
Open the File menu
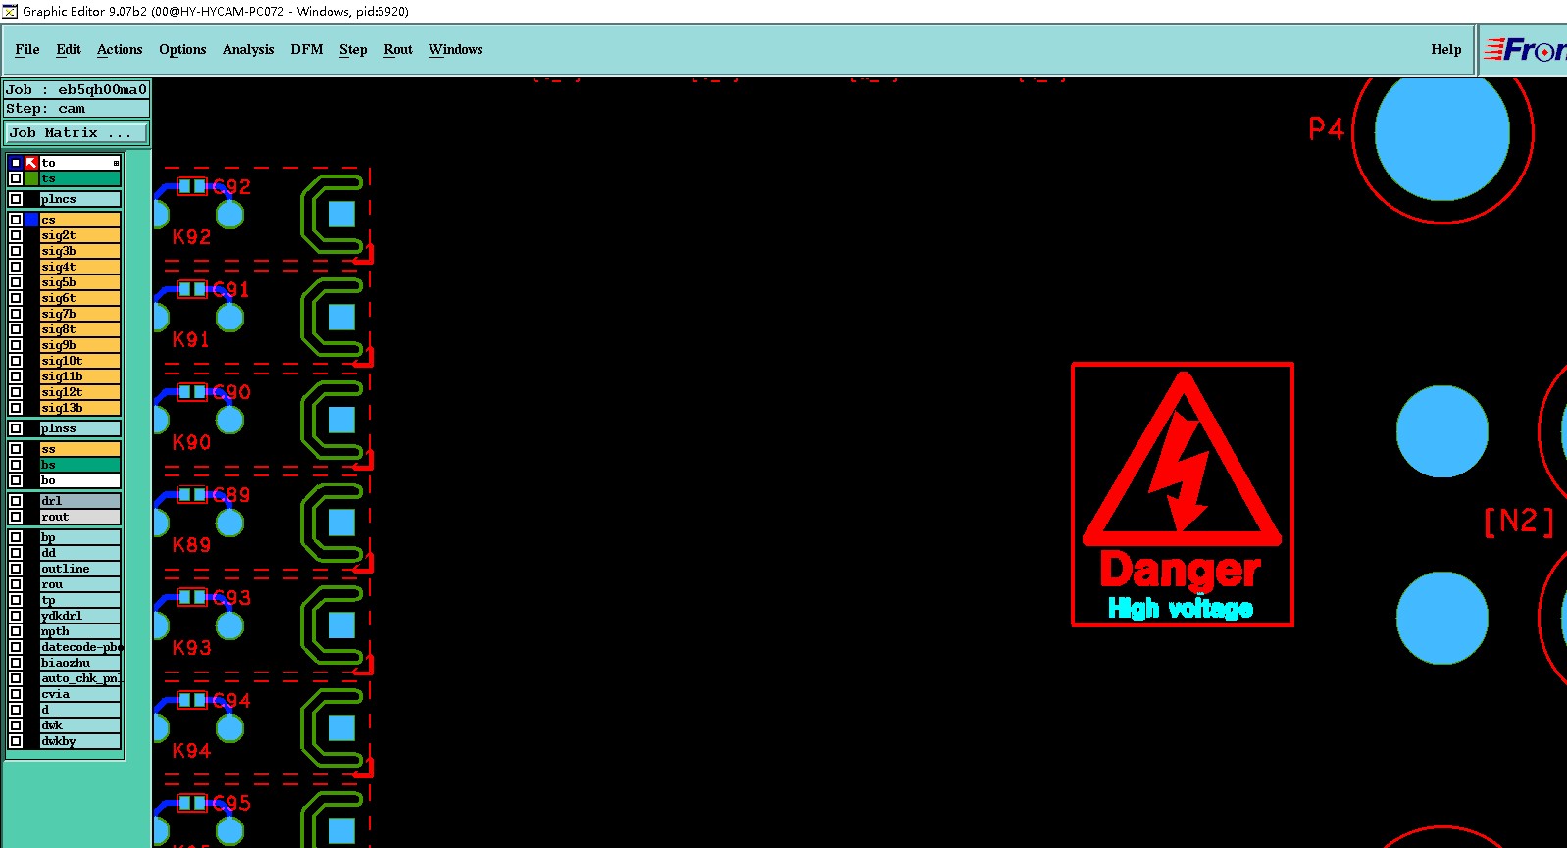[x=27, y=49]
